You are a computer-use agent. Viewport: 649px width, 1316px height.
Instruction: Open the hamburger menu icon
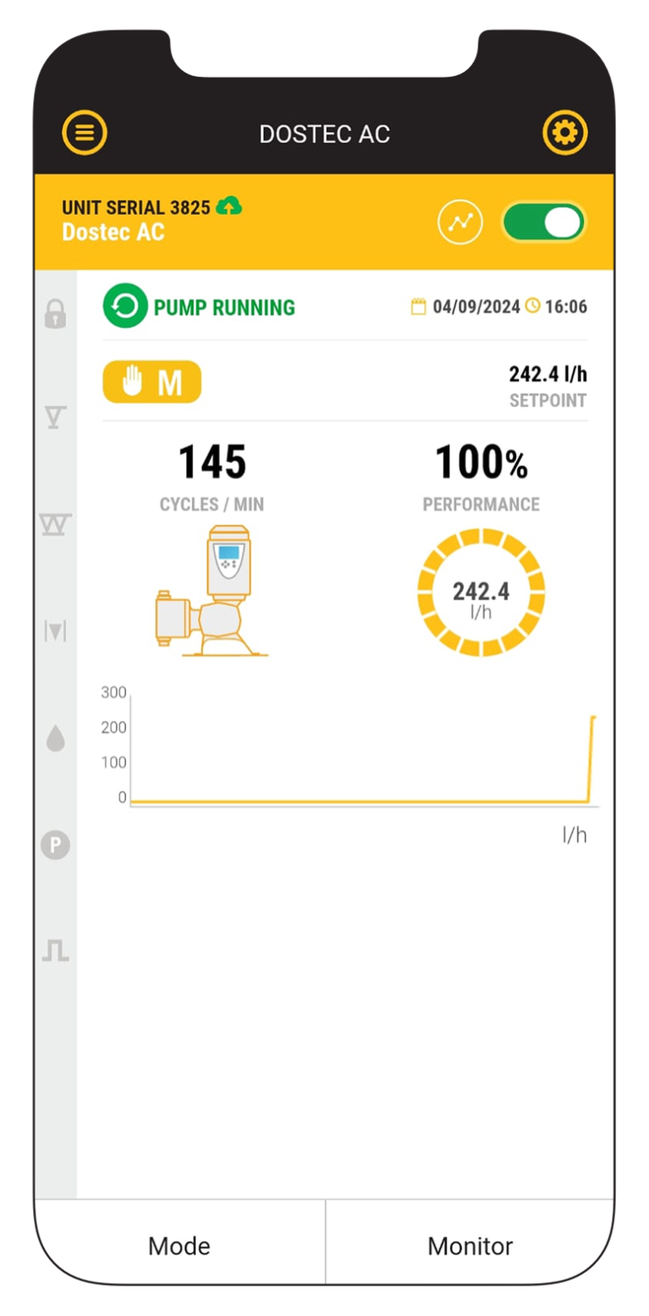(85, 133)
